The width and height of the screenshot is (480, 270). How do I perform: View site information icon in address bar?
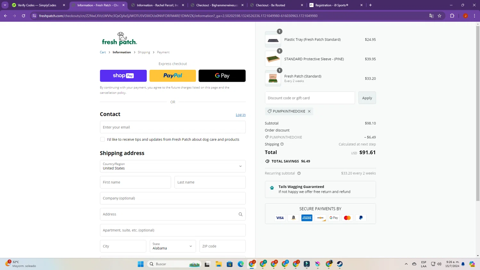click(x=34, y=16)
